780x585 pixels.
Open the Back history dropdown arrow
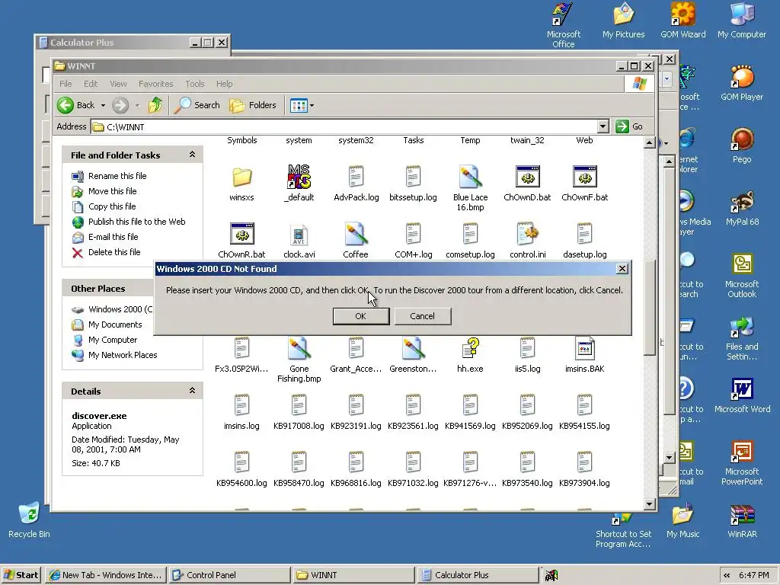(x=103, y=105)
